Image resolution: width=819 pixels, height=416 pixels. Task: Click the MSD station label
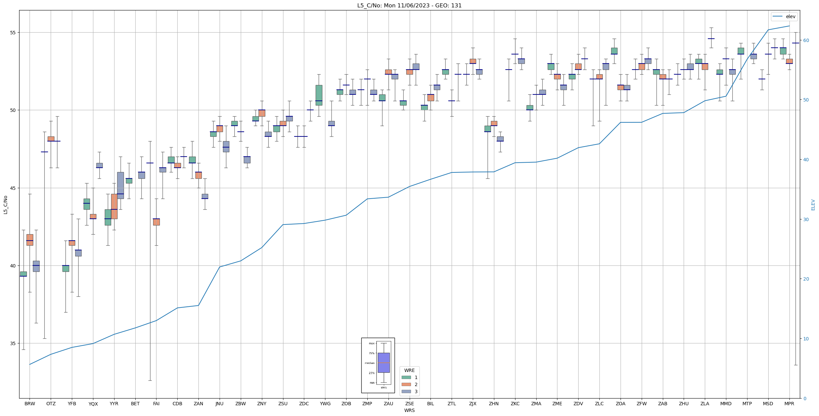(768, 404)
